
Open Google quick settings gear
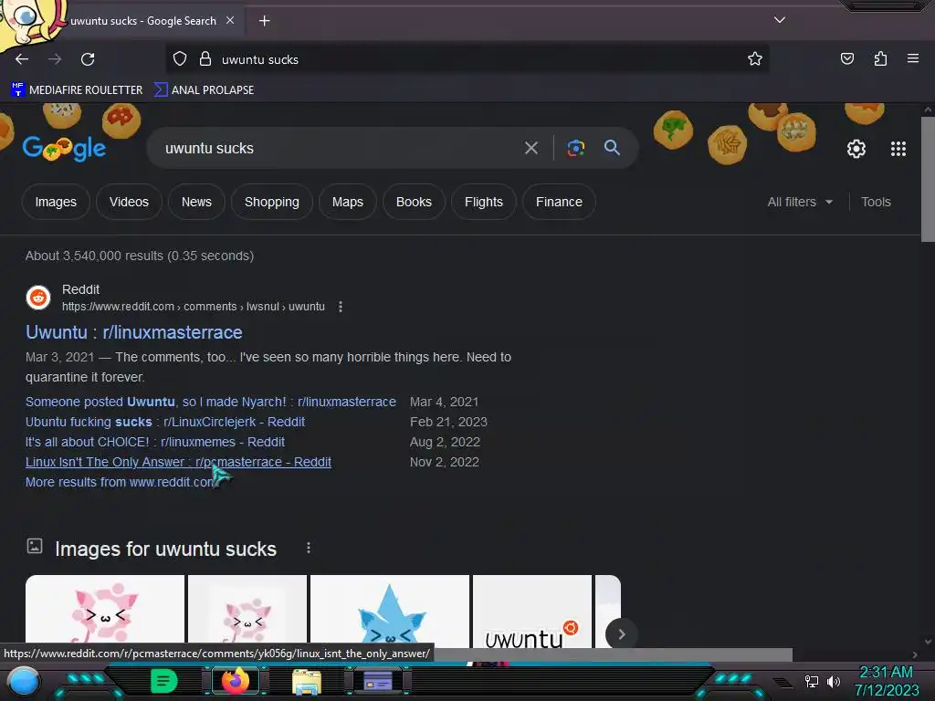(x=856, y=149)
